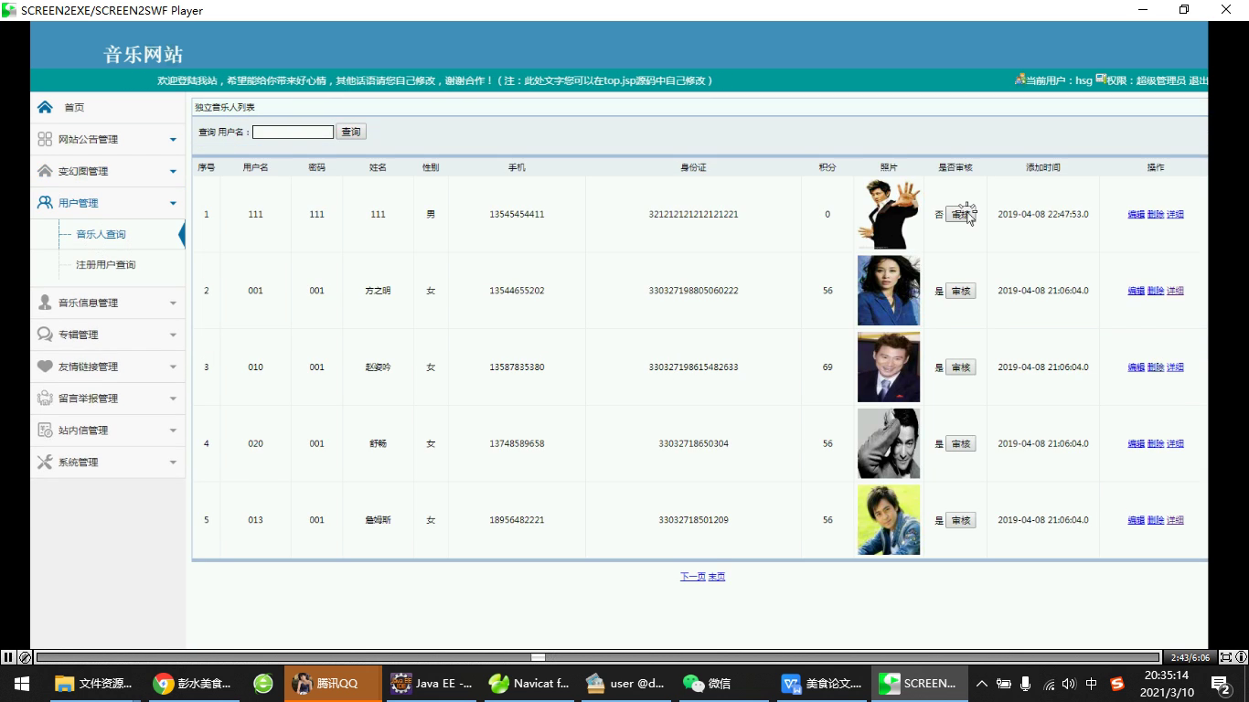Click the 站内信管理 icon
Screen dimensions: 1249x702
click(45, 431)
